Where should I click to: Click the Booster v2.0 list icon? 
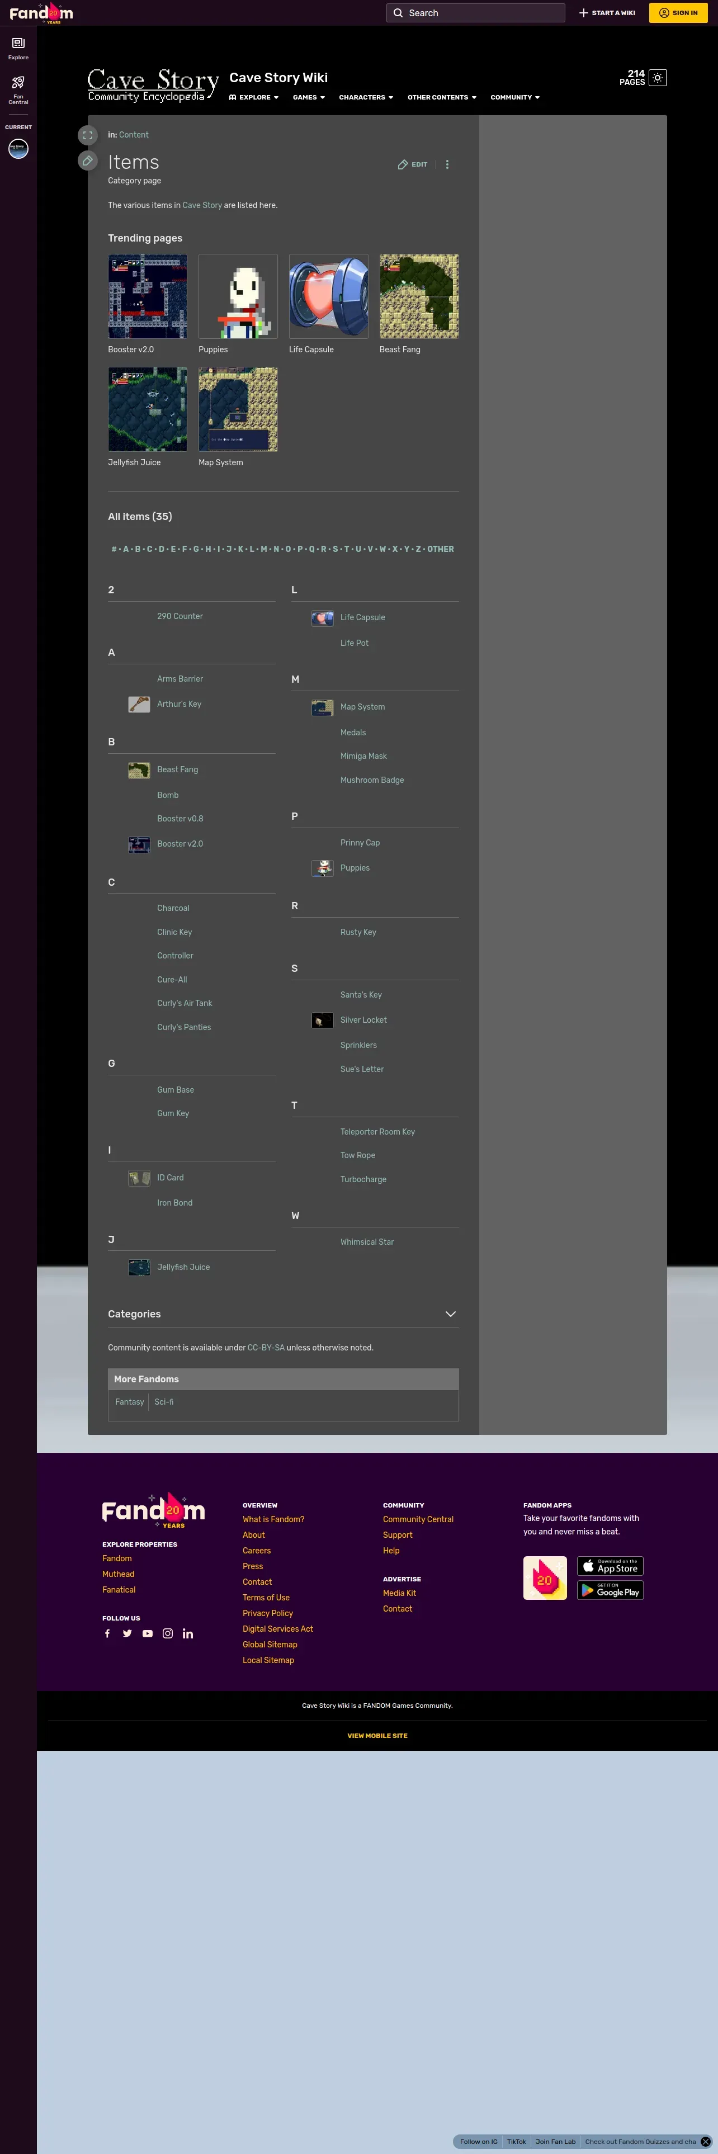(x=139, y=844)
